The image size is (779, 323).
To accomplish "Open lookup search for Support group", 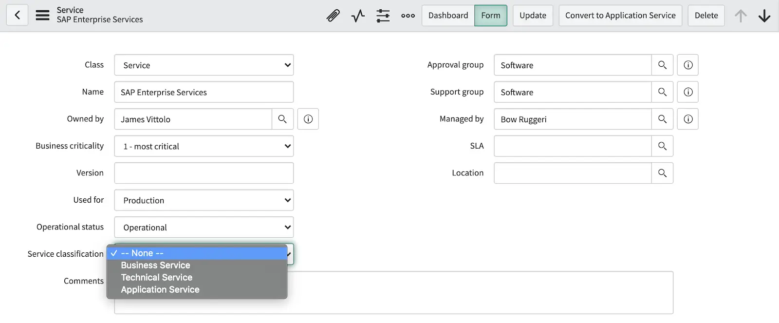I will pos(662,92).
